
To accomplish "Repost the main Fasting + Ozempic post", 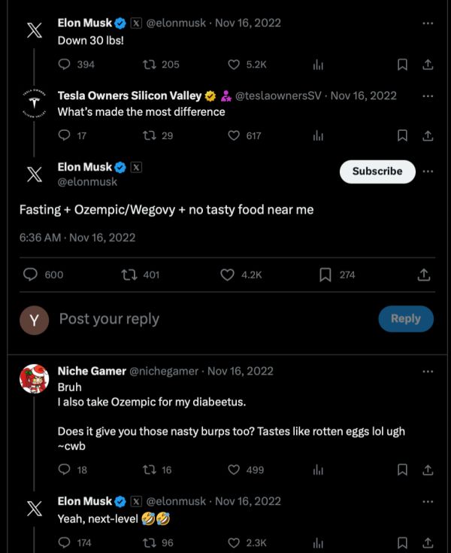I will 128,275.
